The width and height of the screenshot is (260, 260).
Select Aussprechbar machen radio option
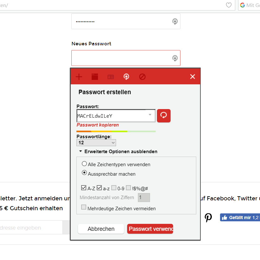point(84,173)
